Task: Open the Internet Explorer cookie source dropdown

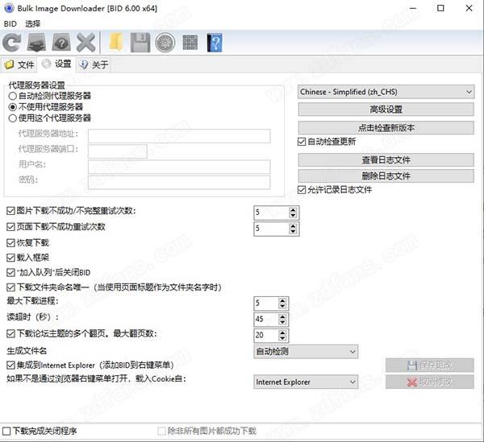Action: (x=306, y=382)
